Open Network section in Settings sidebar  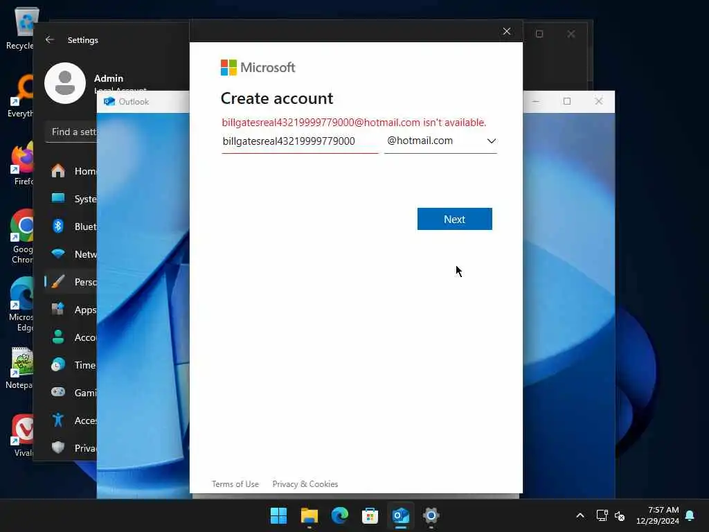[x=71, y=254]
